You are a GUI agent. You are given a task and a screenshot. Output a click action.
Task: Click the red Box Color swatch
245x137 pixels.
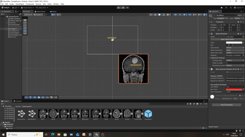click(234, 89)
